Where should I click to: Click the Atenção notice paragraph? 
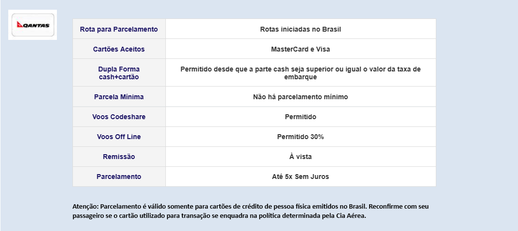[251, 211]
